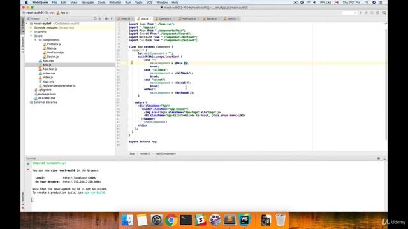Click the Wi-Fi icon in the menu bar
Image resolution: width=408 pixels, height=229 pixels.
(x=309, y=3)
